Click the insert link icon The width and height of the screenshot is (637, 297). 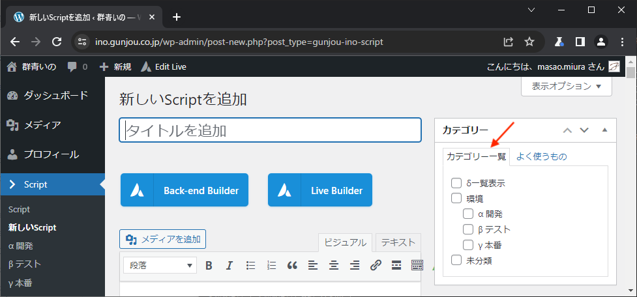coord(376,265)
